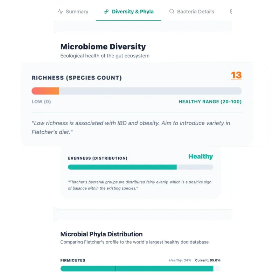
Task: Click the waveform icon beside Summary
Action: (x=61, y=11)
